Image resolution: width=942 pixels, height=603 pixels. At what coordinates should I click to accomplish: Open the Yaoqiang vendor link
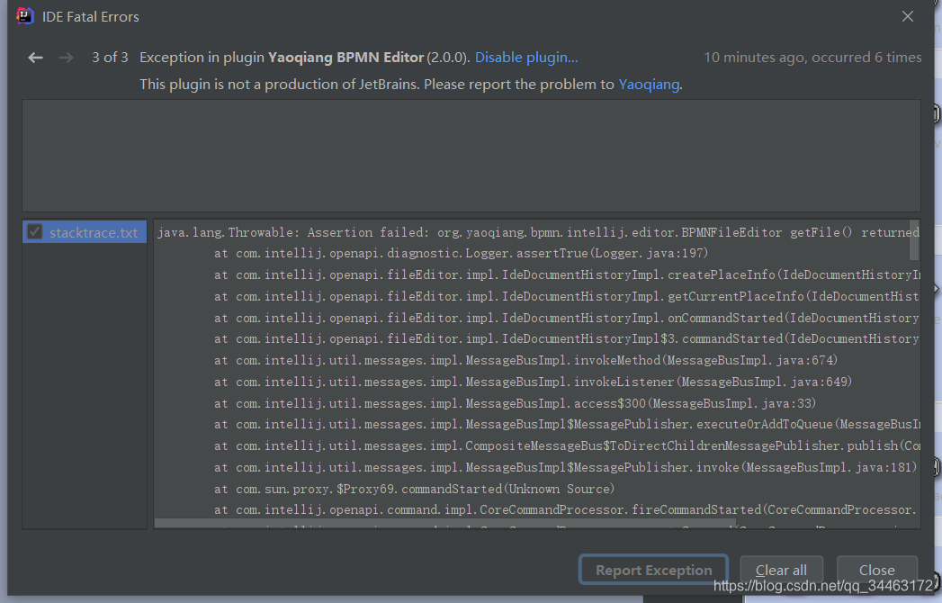[x=649, y=85]
